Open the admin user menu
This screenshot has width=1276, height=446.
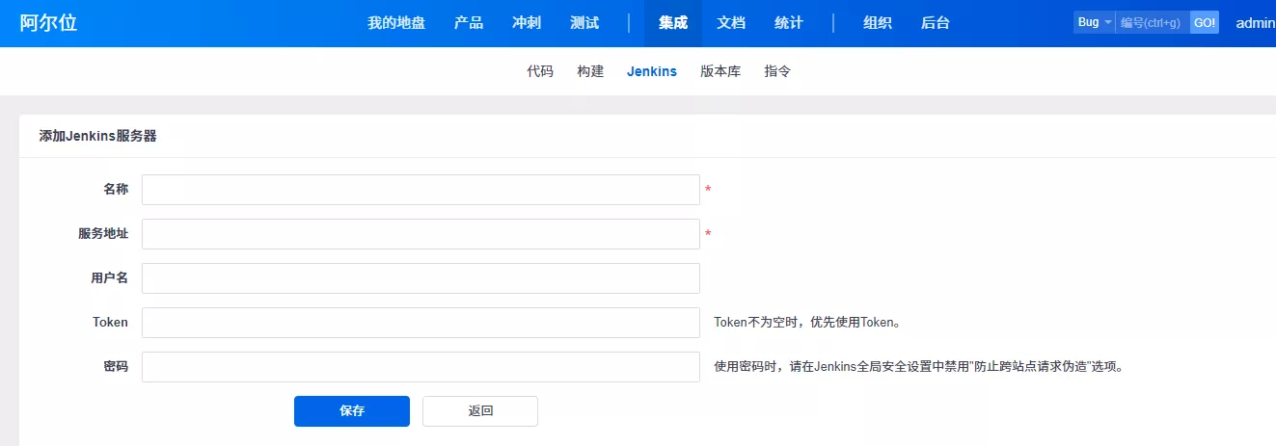1255,23
